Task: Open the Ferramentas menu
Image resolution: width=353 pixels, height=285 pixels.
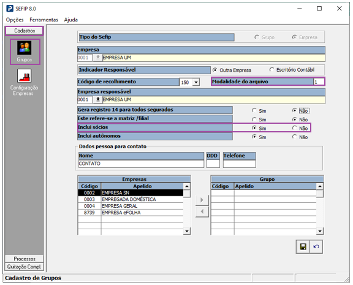Action: [x=44, y=20]
